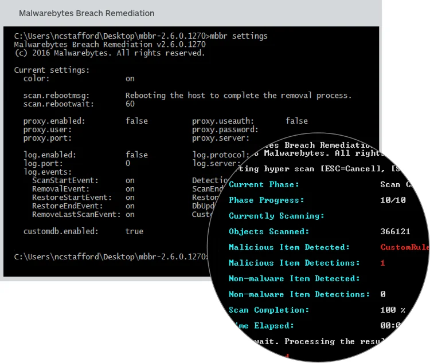
Task: Click the 'RemovalEvent:' entry
Action: click(x=61, y=189)
